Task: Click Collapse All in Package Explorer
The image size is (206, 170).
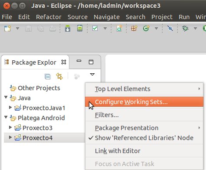Action: [x=47, y=76]
